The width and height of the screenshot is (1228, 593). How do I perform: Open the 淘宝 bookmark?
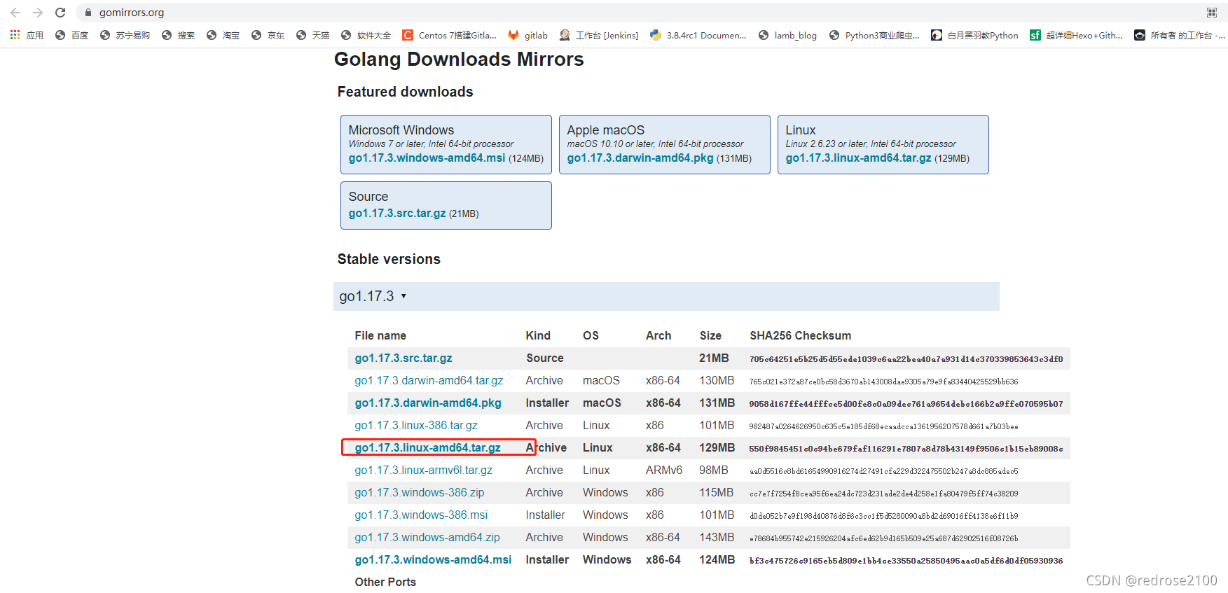pos(223,35)
